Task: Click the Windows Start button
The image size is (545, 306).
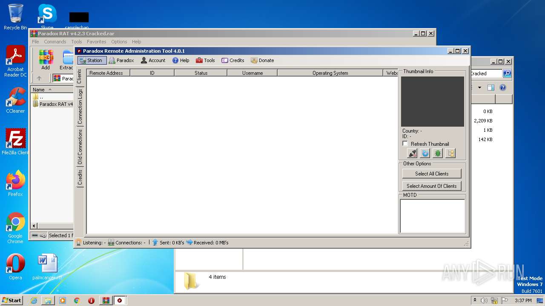Action: [12, 300]
